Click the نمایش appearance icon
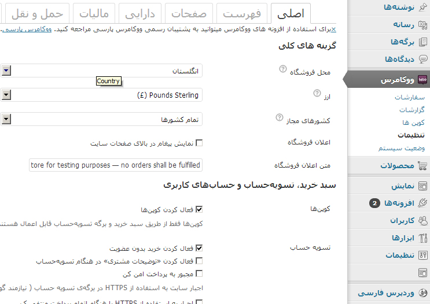 pos(422,186)
